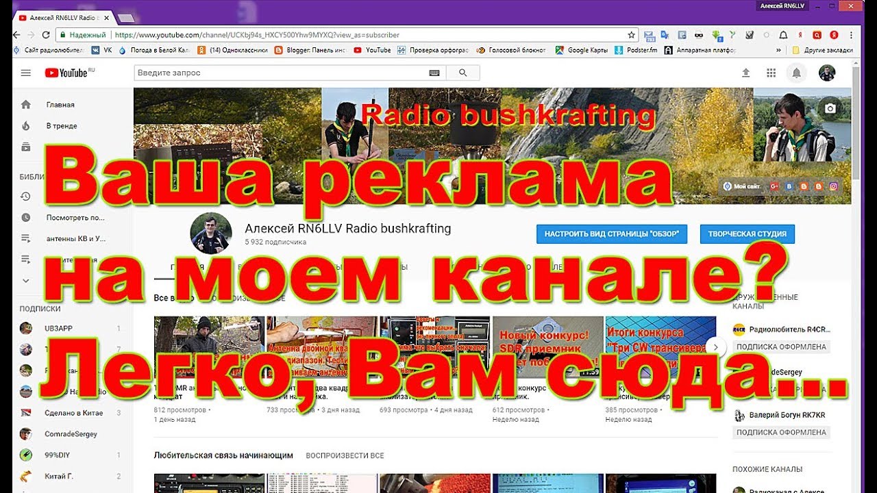Screen dimensions: 877x493
Task: Click the camera icon to edit channel banner
Action: (830, 108)
